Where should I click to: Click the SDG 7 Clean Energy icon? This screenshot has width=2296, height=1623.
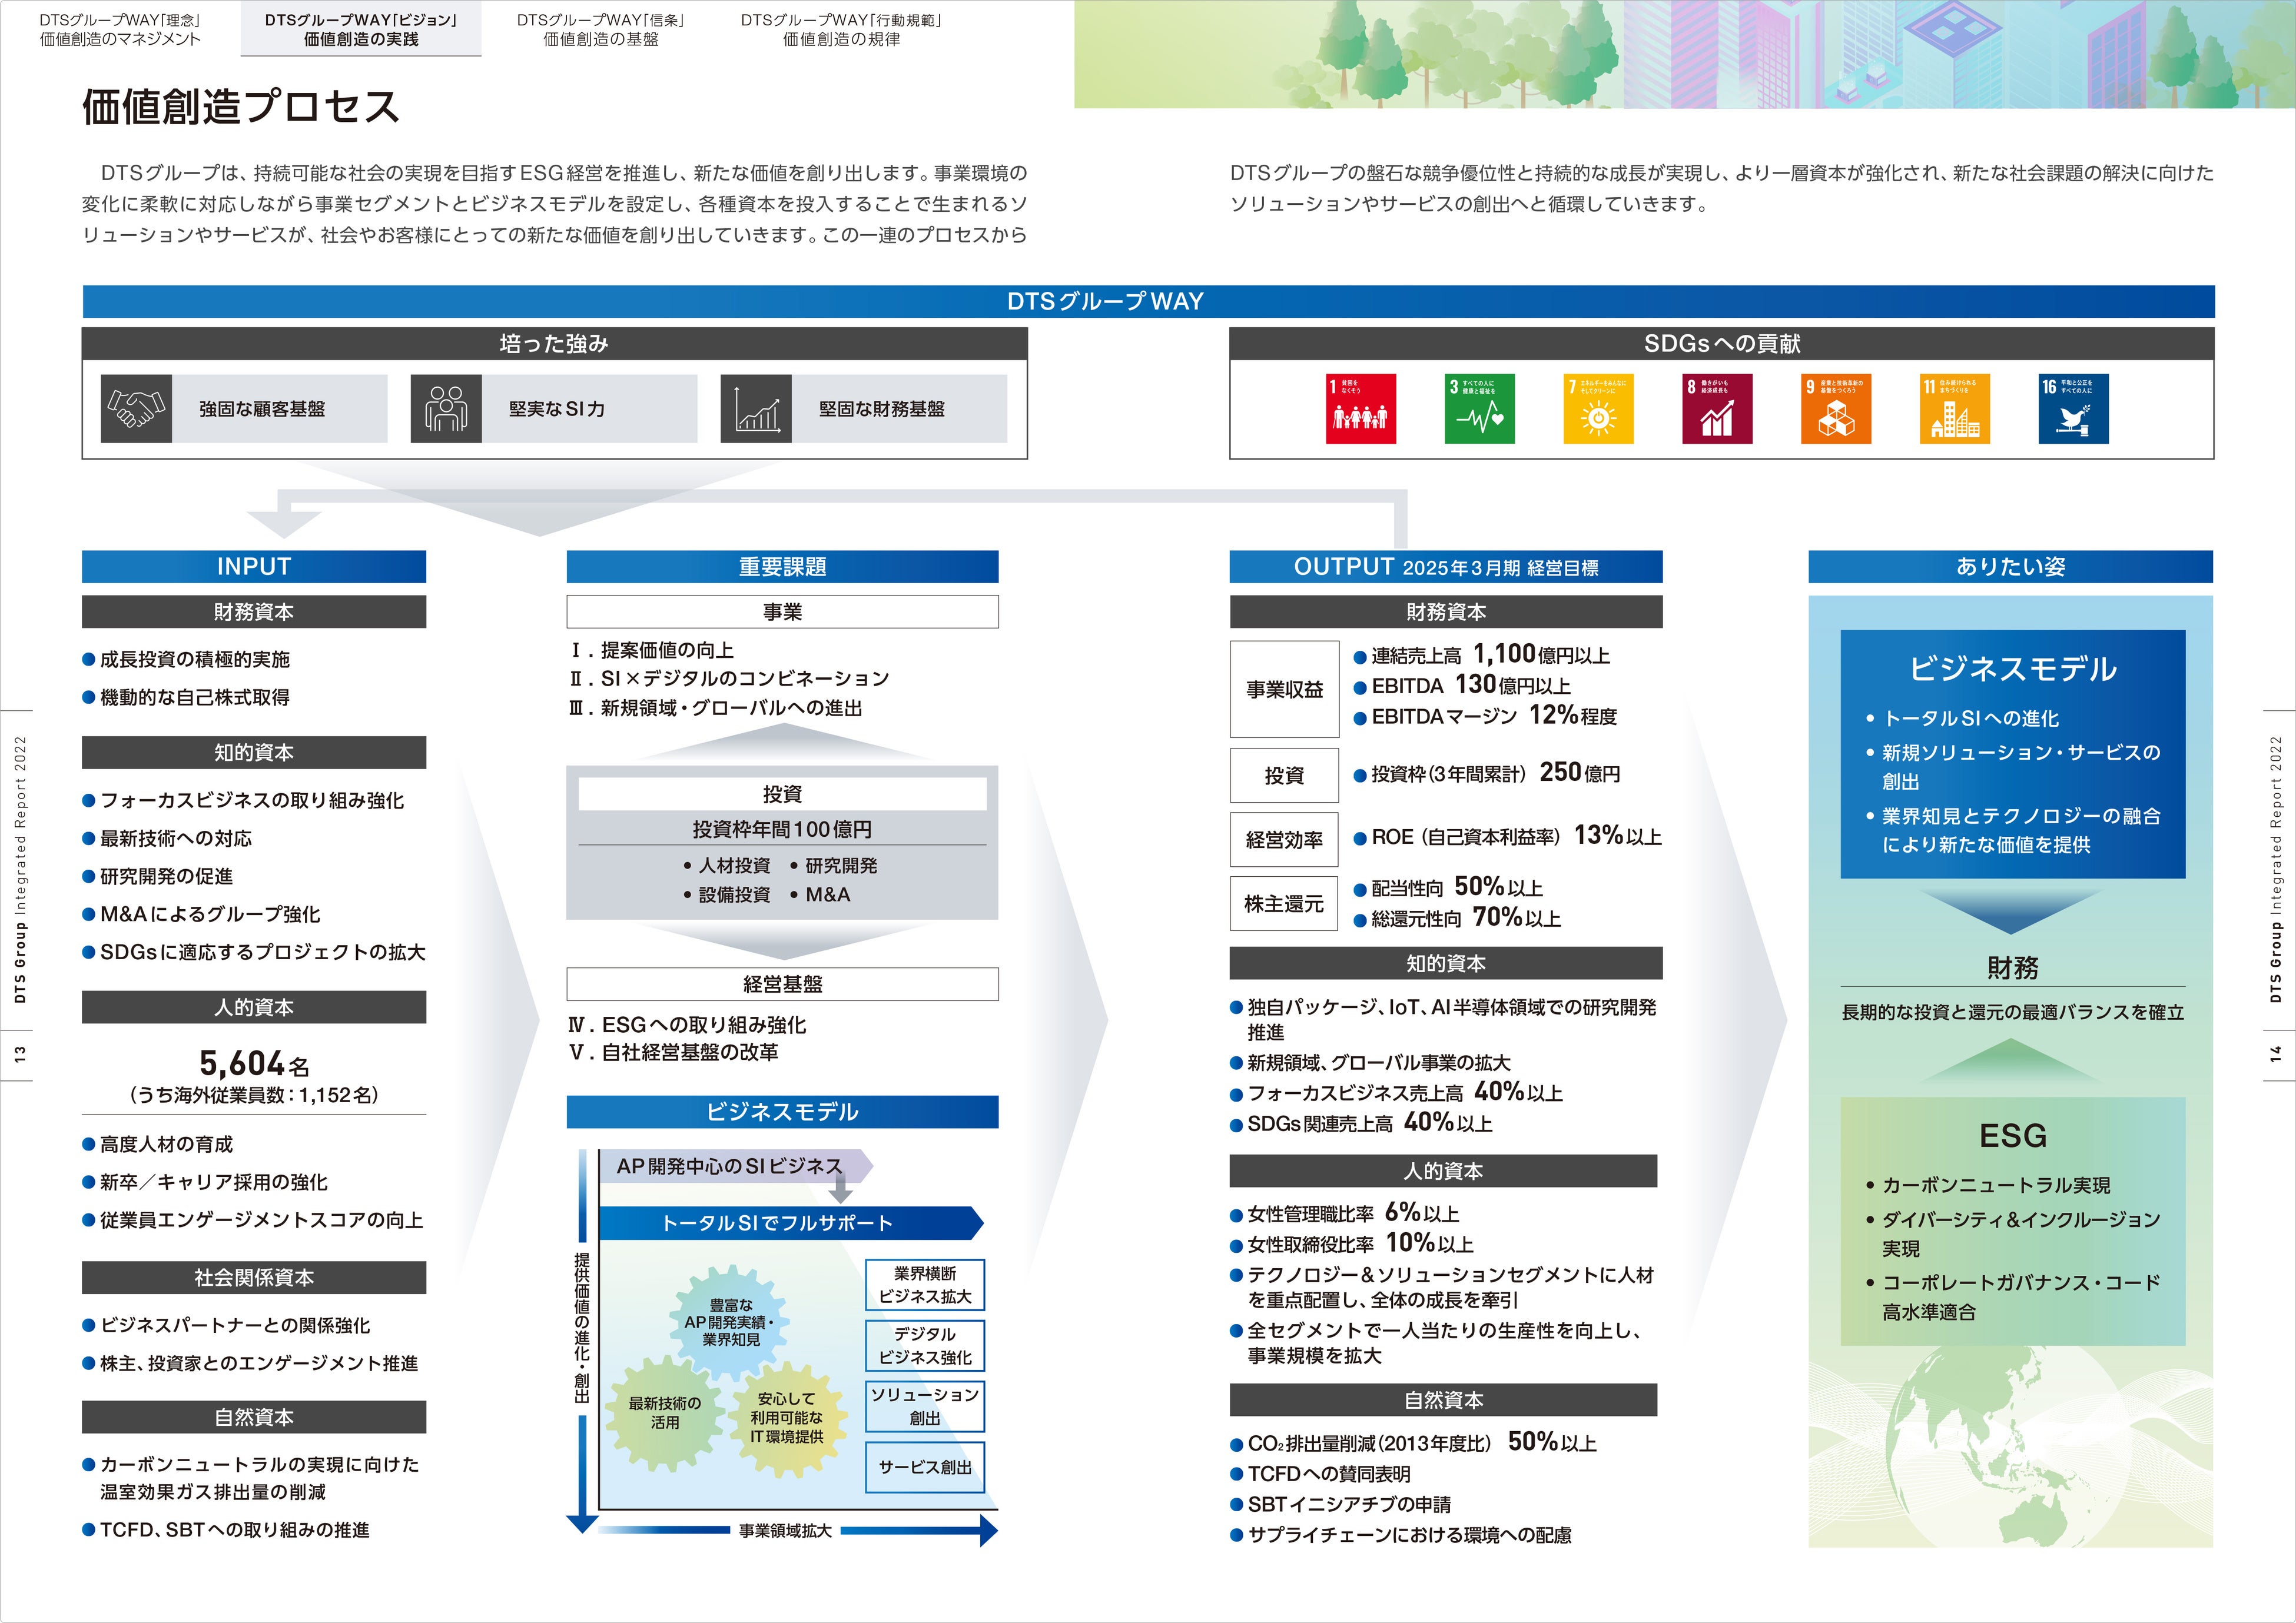click(1598, 409)
